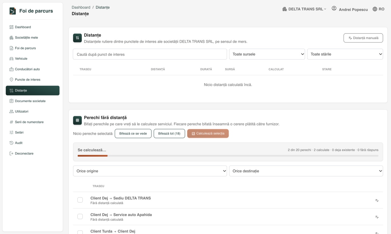Click the Vehicule car icon
This screenshot has width=391, height=234.
coord(11,59)
